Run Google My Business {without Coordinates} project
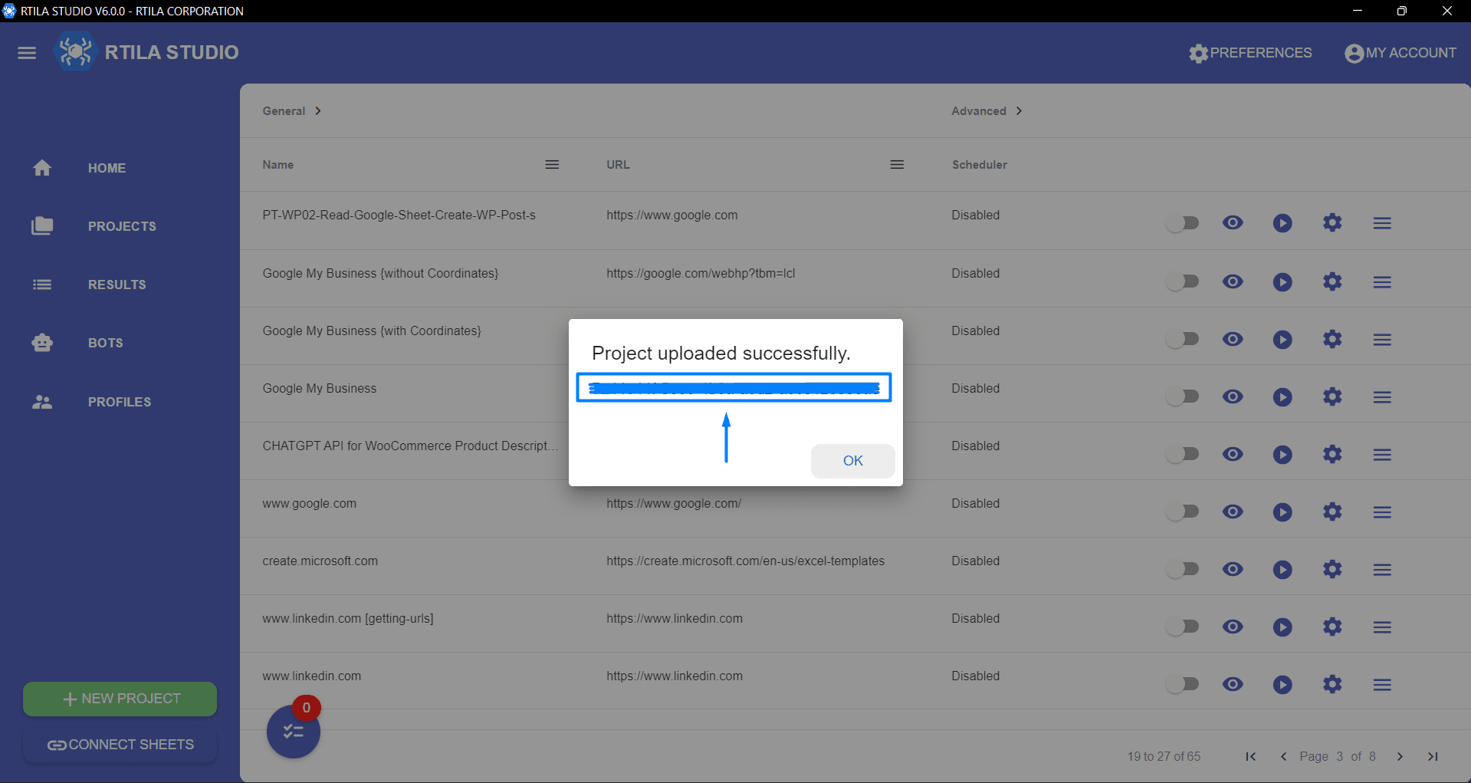The width and height of the screenshot is (1471, 783). [1282, 282]
